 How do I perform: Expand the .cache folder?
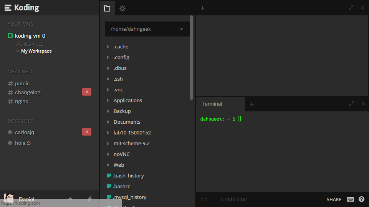[108, 46]
